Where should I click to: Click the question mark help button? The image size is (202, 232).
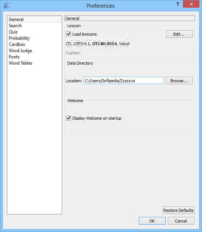[178, 4]
